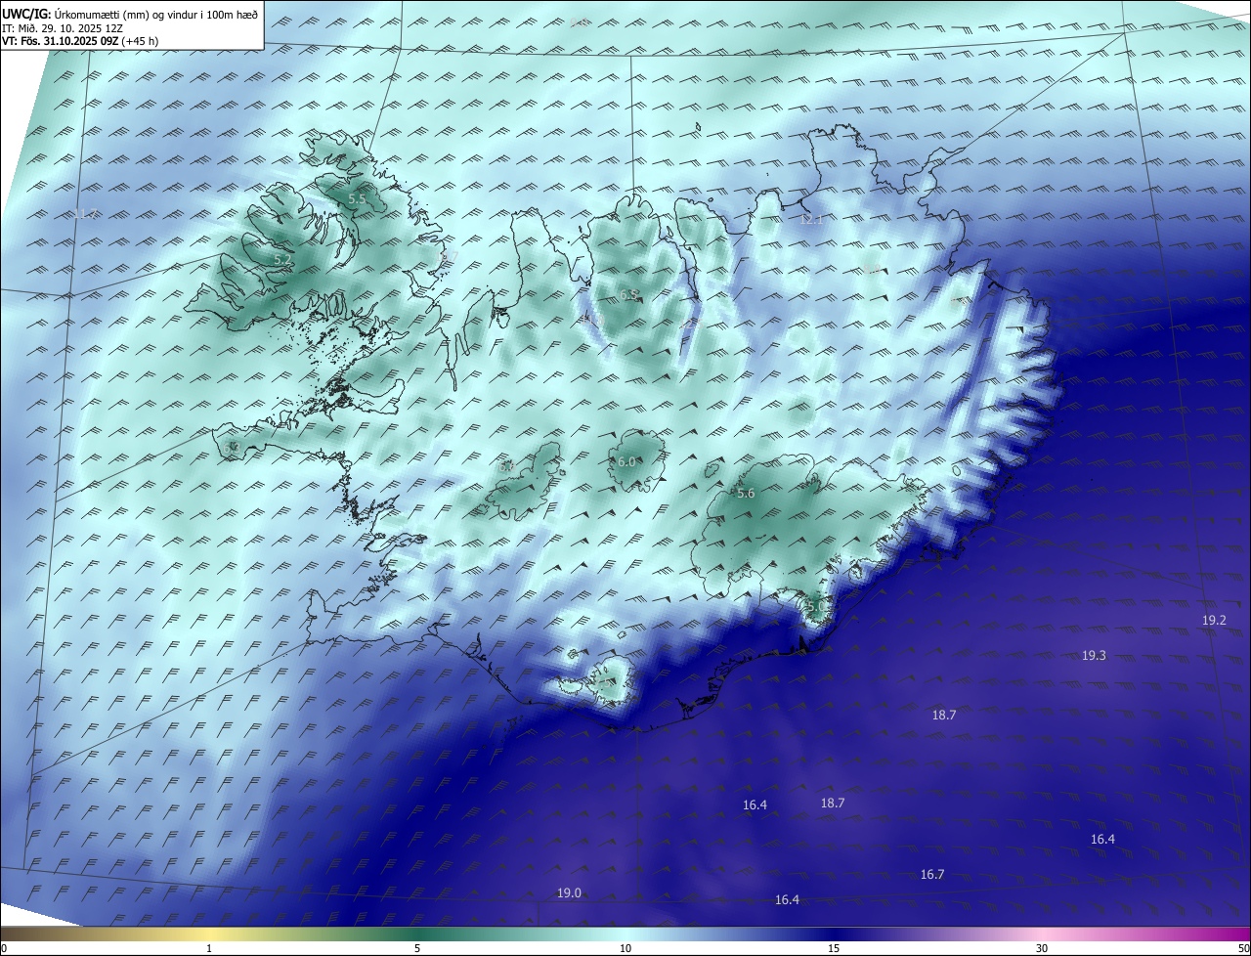
Task: Click the 11.7 value on the map
Action: point(86,214)
